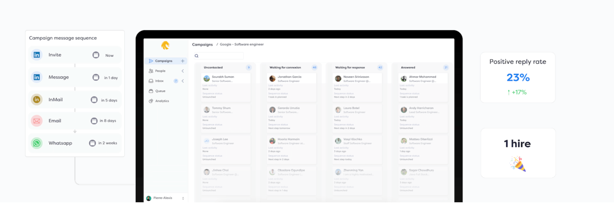This screenshot has width=614, height=217.
Task: Click the party popper icon under 1 hire
Action: pos(518,164)
